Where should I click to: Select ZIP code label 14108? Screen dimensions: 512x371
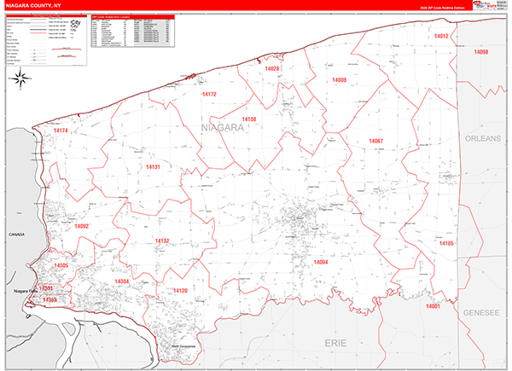click(249, 119)
